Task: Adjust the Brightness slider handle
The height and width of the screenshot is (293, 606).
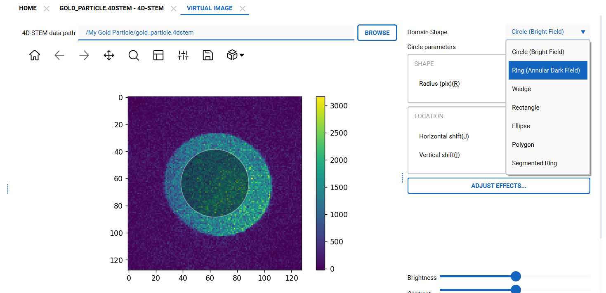Action: coord(516,276)
